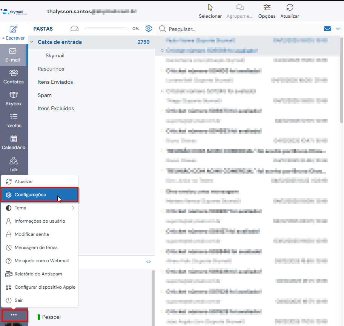Click the Atualizar toolbar refresh icon
Screen dimensions: 344x326
290,8
